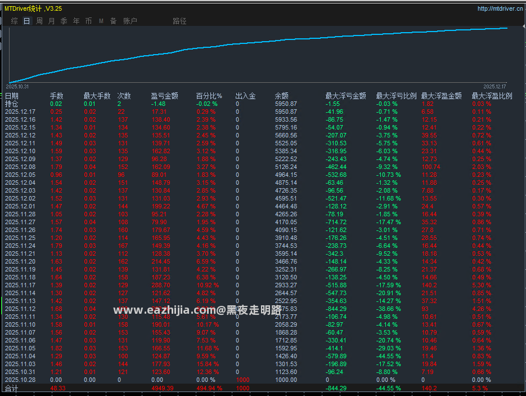Click the 合计 totals row label
526x396 pixels.
click(11, 388)
